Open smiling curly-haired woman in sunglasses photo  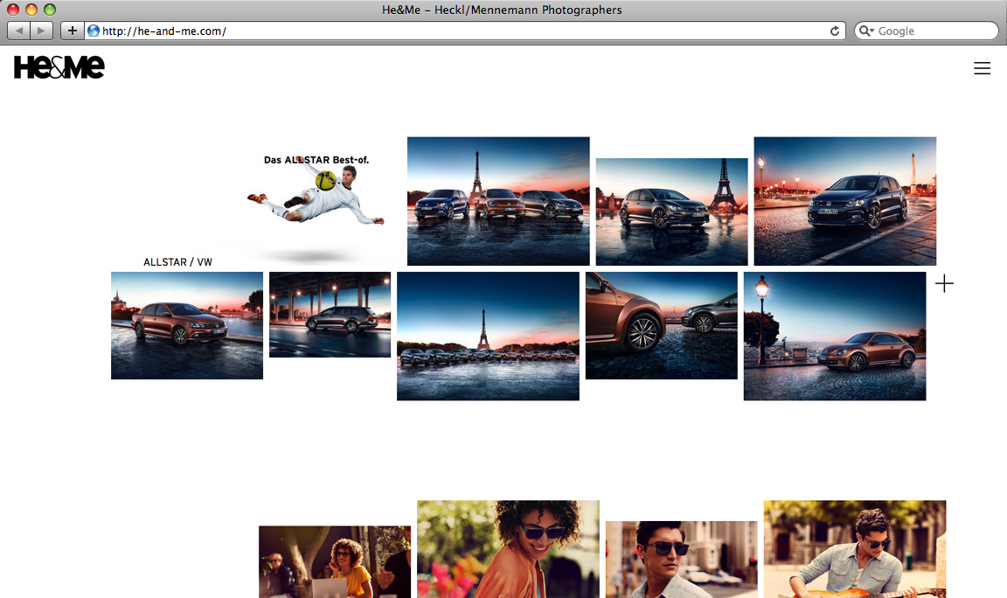[x=508, y=549]
